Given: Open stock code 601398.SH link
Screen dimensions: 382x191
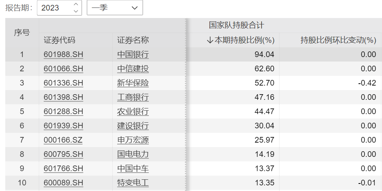Looking at the screenshot, I should 63,97.
